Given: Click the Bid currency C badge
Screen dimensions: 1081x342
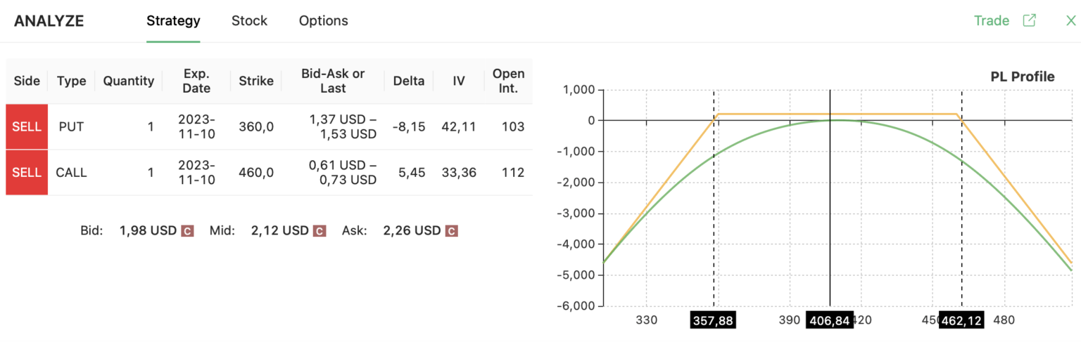Looking at the screenshot, I should (188, 230).
